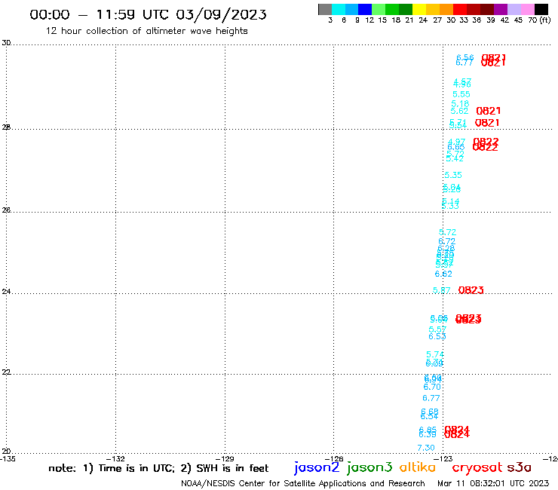Click subtitle '12 hour collection of altimeter wave heights'
The image size is (558, 490).
click(x=146, y=31)
